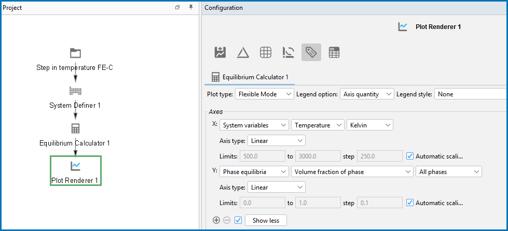
Task: Pin the Project panel
Action: 191,7
